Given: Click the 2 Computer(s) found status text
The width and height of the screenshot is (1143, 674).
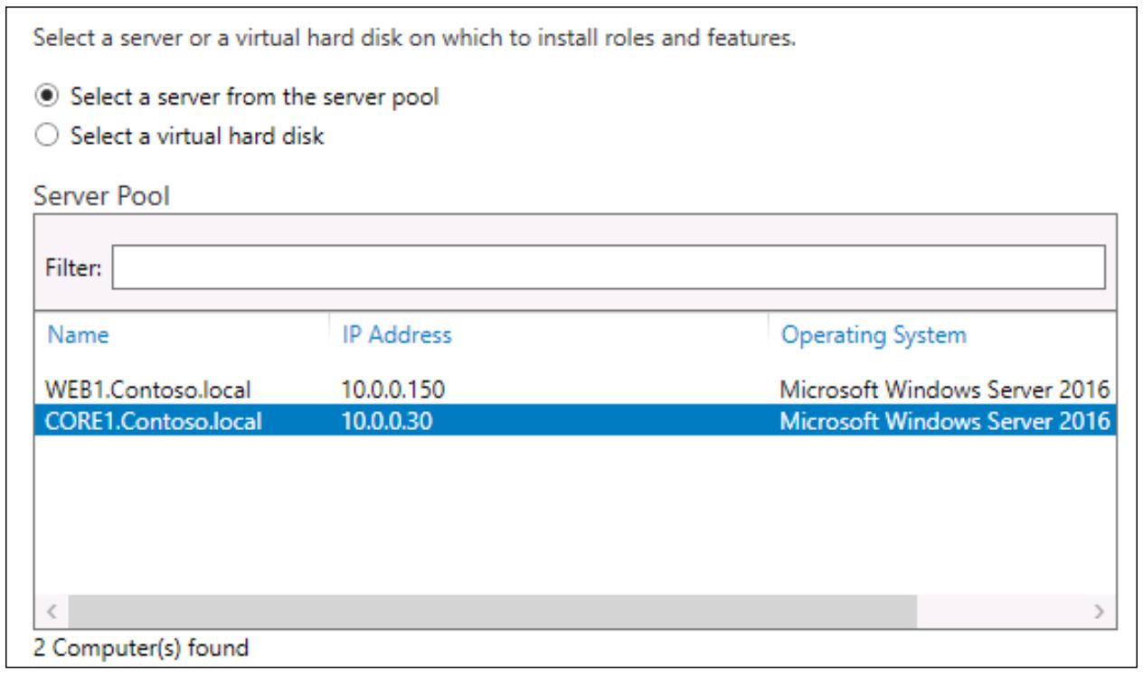Looking at the screenshot, I should [x=140, y=647].
